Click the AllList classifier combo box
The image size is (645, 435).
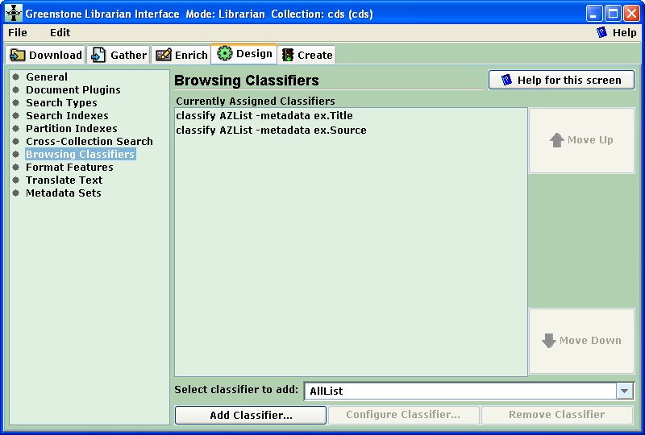[x=460, y=391]
